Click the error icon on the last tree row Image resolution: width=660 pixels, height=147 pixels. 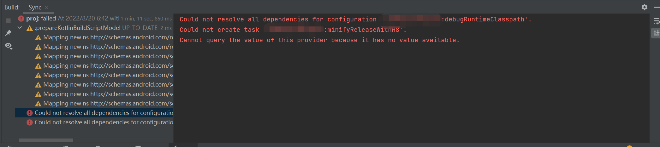(x=30, y=122)
